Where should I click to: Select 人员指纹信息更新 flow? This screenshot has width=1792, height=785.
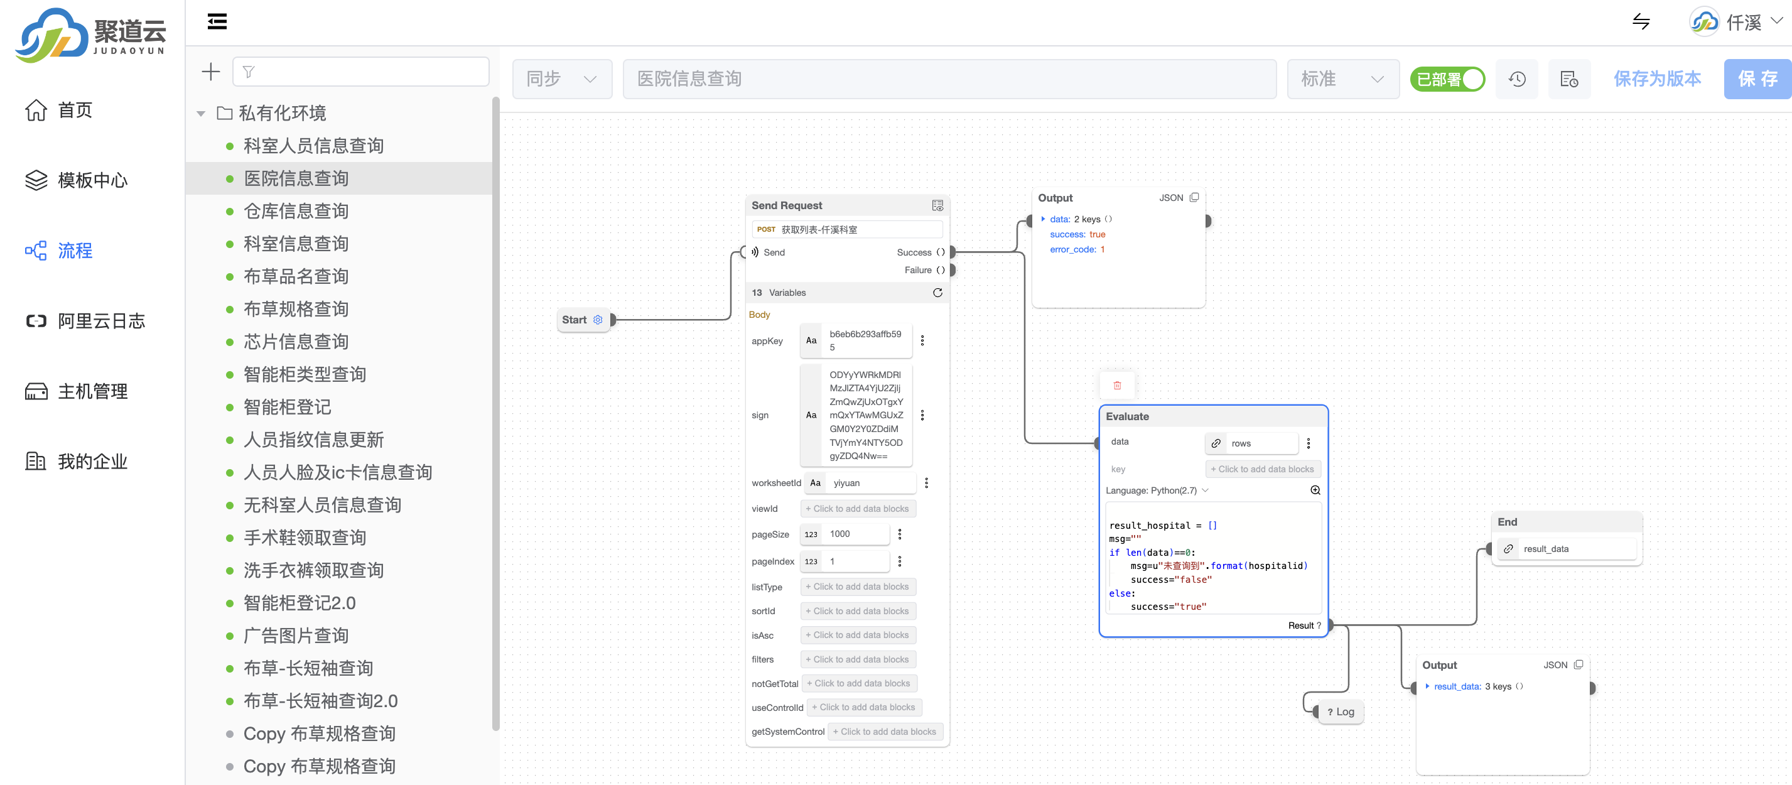314,440
